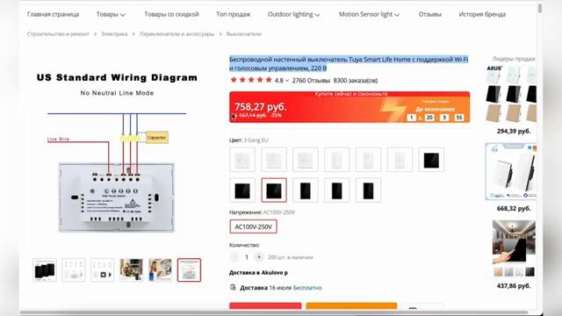Open 2760 Отзывы reviews link
The height and width of the screenshot is (316, 562).
click(x=311, y=81)
